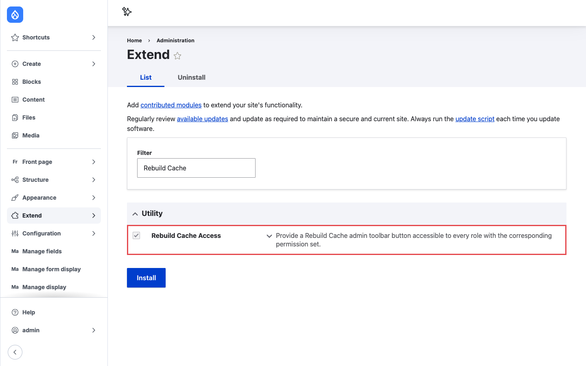The height and width of the screenshot is (366, 586).
Task: Switch to the Uninstall tab
Action: point(191,77)
